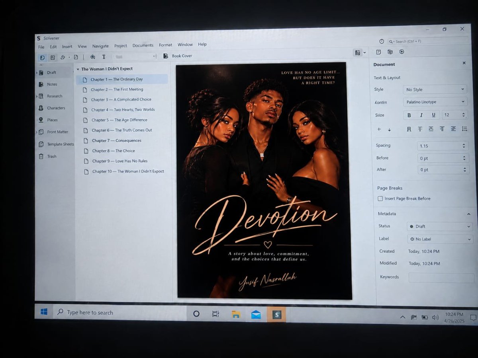Open the Format menu
478x358 pixels.
pyautogui.click(x=165, y=45)
